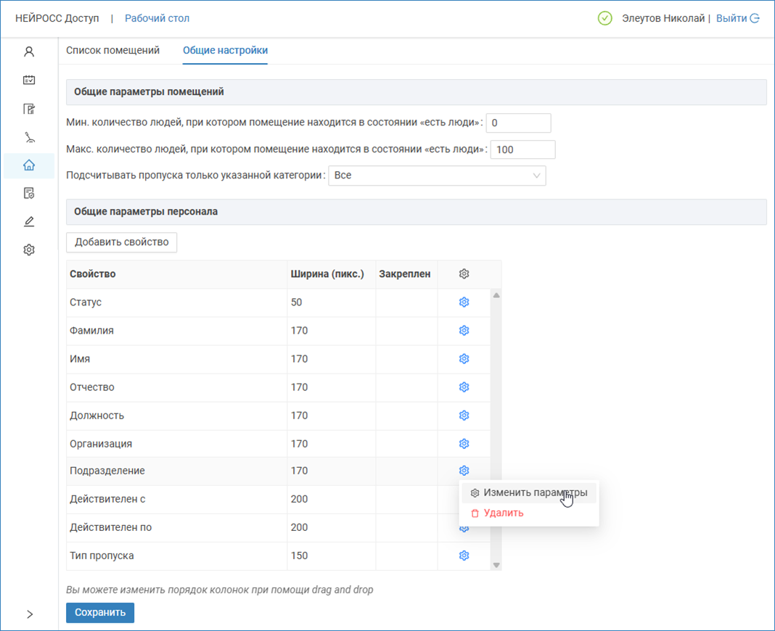Select the highlighted home icon in sidebar
775x631 pixels.
click(x=29, y=165)
